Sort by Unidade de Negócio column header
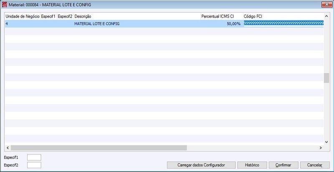 coord(23,16)
